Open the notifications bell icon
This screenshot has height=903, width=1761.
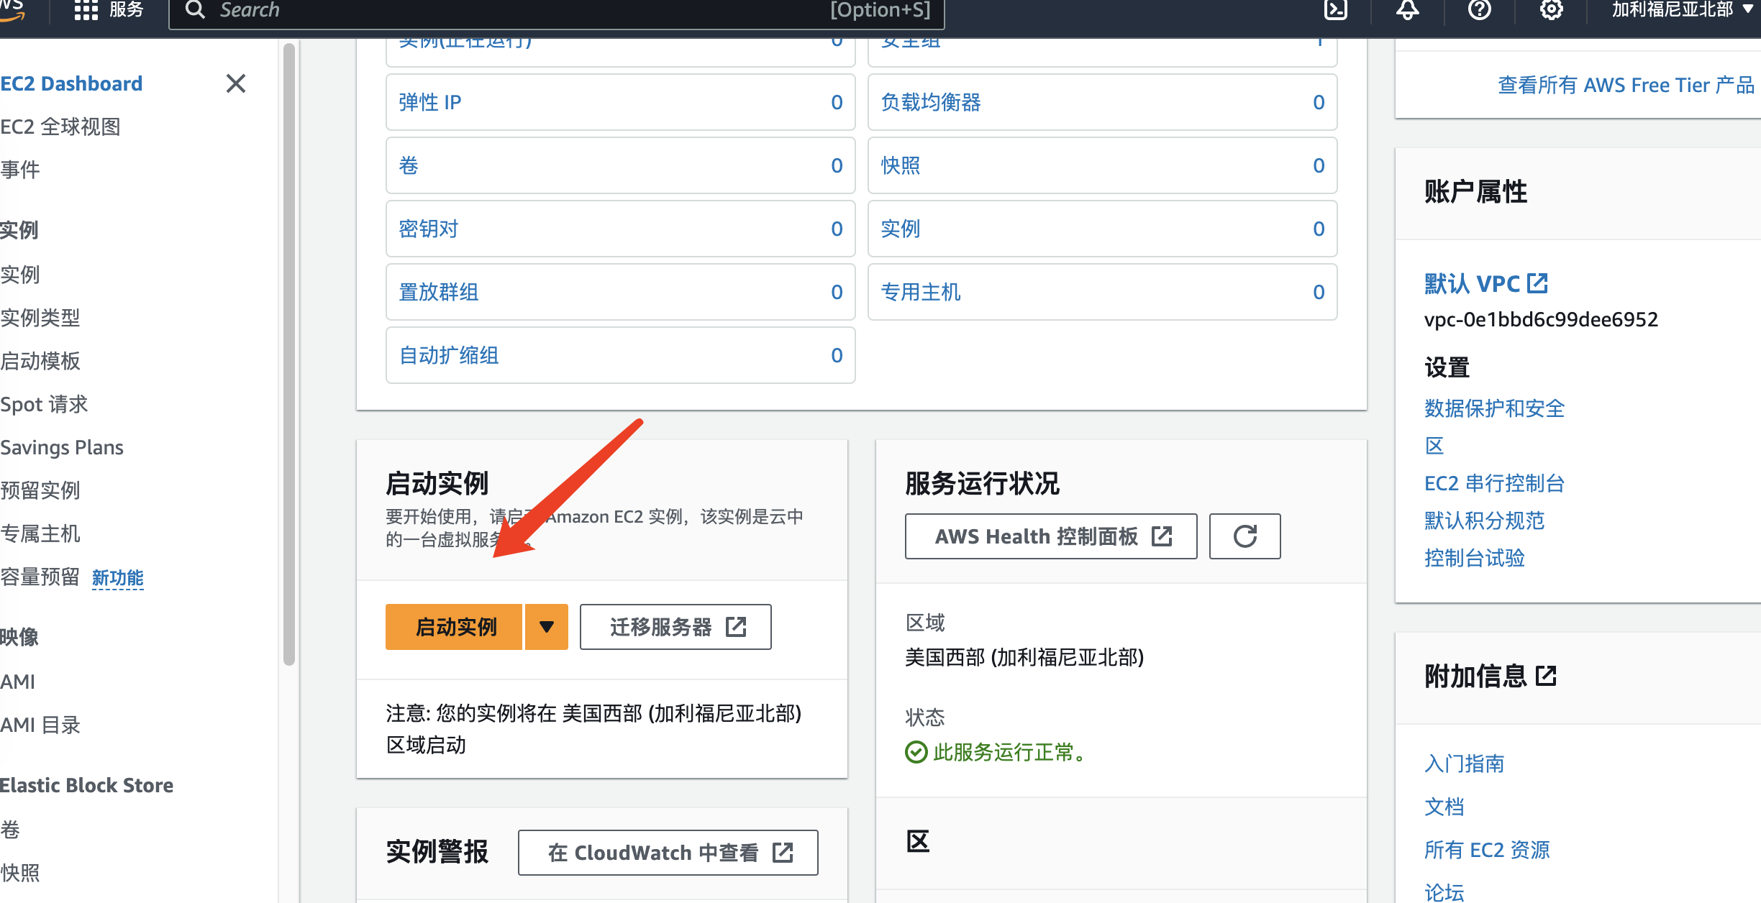click(1407, 10)
